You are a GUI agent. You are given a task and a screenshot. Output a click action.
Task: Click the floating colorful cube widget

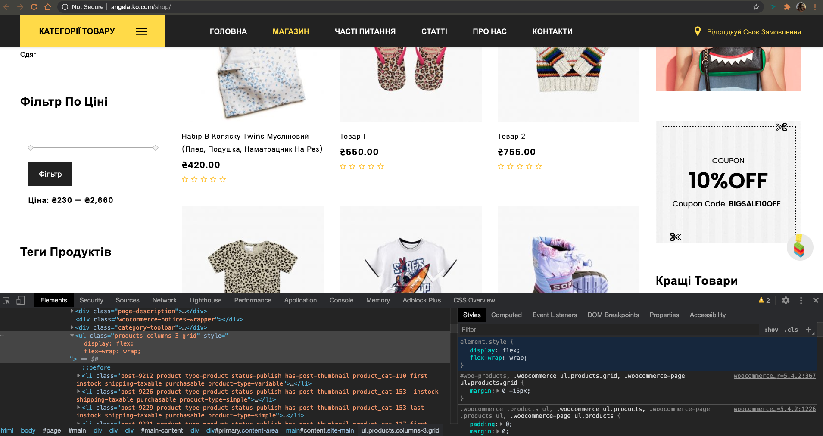[x=799, y=247]
